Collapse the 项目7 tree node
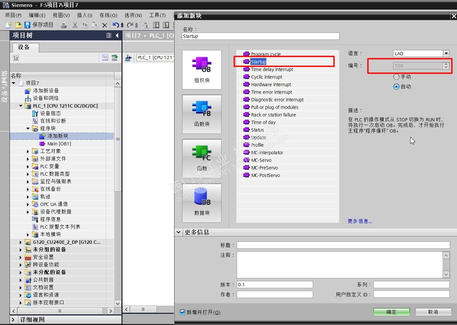 click(x=13, y=83)
